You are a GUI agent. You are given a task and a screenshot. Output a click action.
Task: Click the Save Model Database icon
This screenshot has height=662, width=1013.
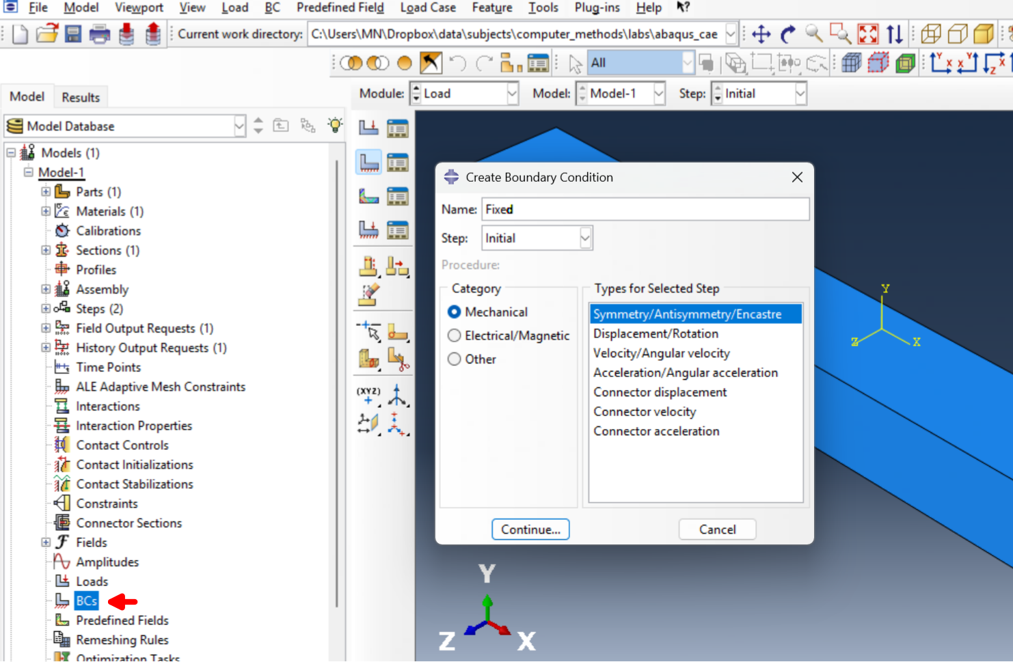[x=73, y=33]
